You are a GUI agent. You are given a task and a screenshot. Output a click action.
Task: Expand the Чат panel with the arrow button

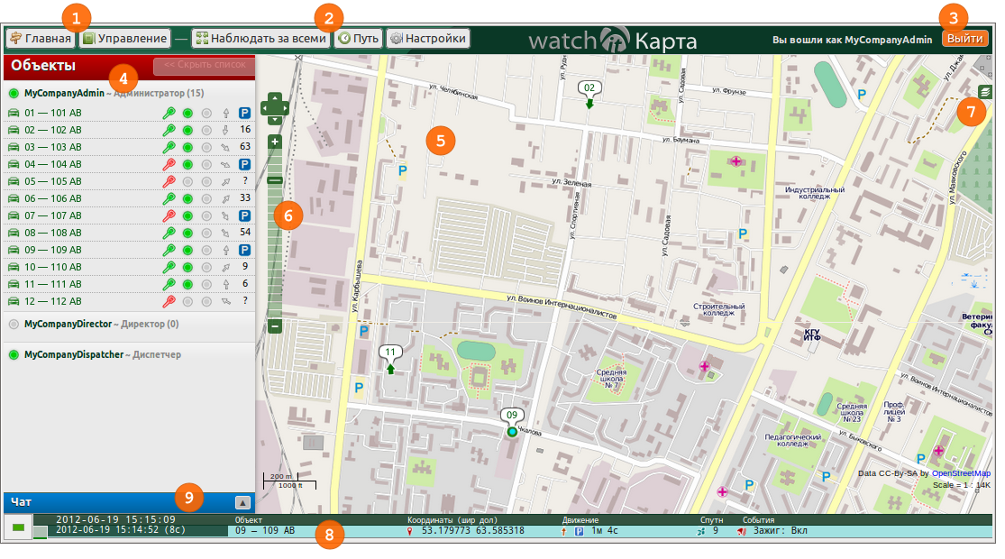[243, 502]
